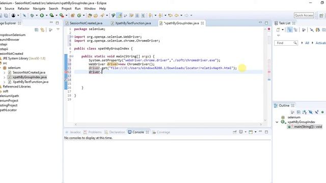
Task: Click the Back navigation arrow in the toolbar
Action: 177,15
